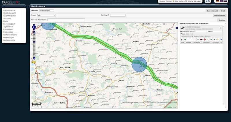Expand the map layer switcher plus button
Viewport: 231px width, 122px height.
click(x=176, y=28)
